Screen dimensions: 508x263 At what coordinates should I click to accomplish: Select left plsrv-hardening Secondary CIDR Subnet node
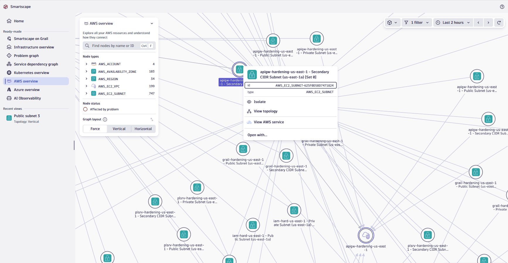(155, 202)
